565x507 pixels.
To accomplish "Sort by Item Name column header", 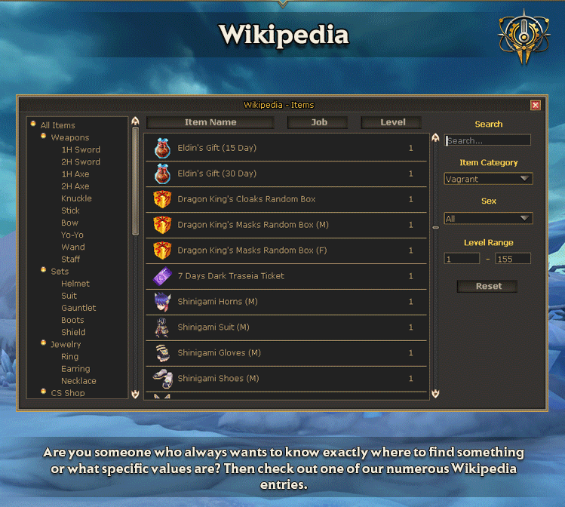I will pos(210,122).
